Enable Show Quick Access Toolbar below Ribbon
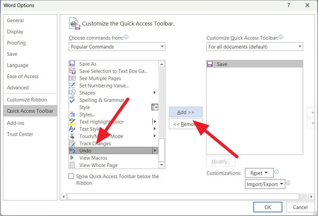318x216 pixels. click(71, 177)
